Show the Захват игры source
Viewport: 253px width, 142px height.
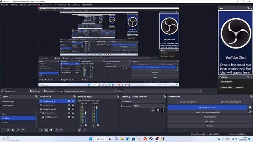pyautogui.click(x=69, y=105)
